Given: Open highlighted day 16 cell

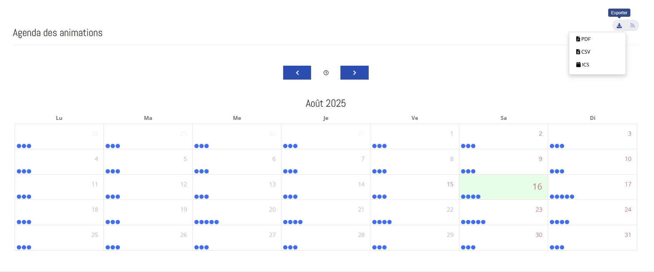Looking at the screenshot, I should click(503, 187).
